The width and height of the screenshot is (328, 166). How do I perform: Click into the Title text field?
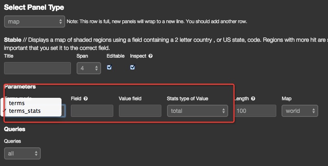37,68
